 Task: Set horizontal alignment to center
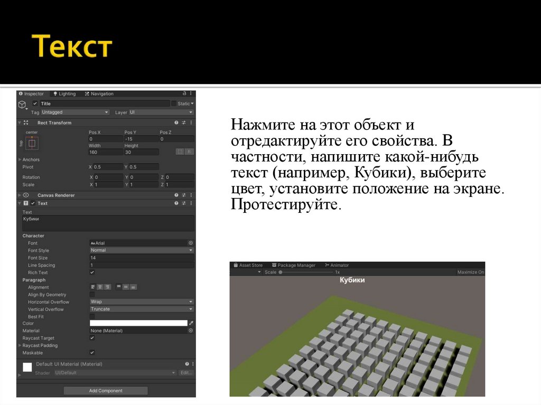coord(100,287)
